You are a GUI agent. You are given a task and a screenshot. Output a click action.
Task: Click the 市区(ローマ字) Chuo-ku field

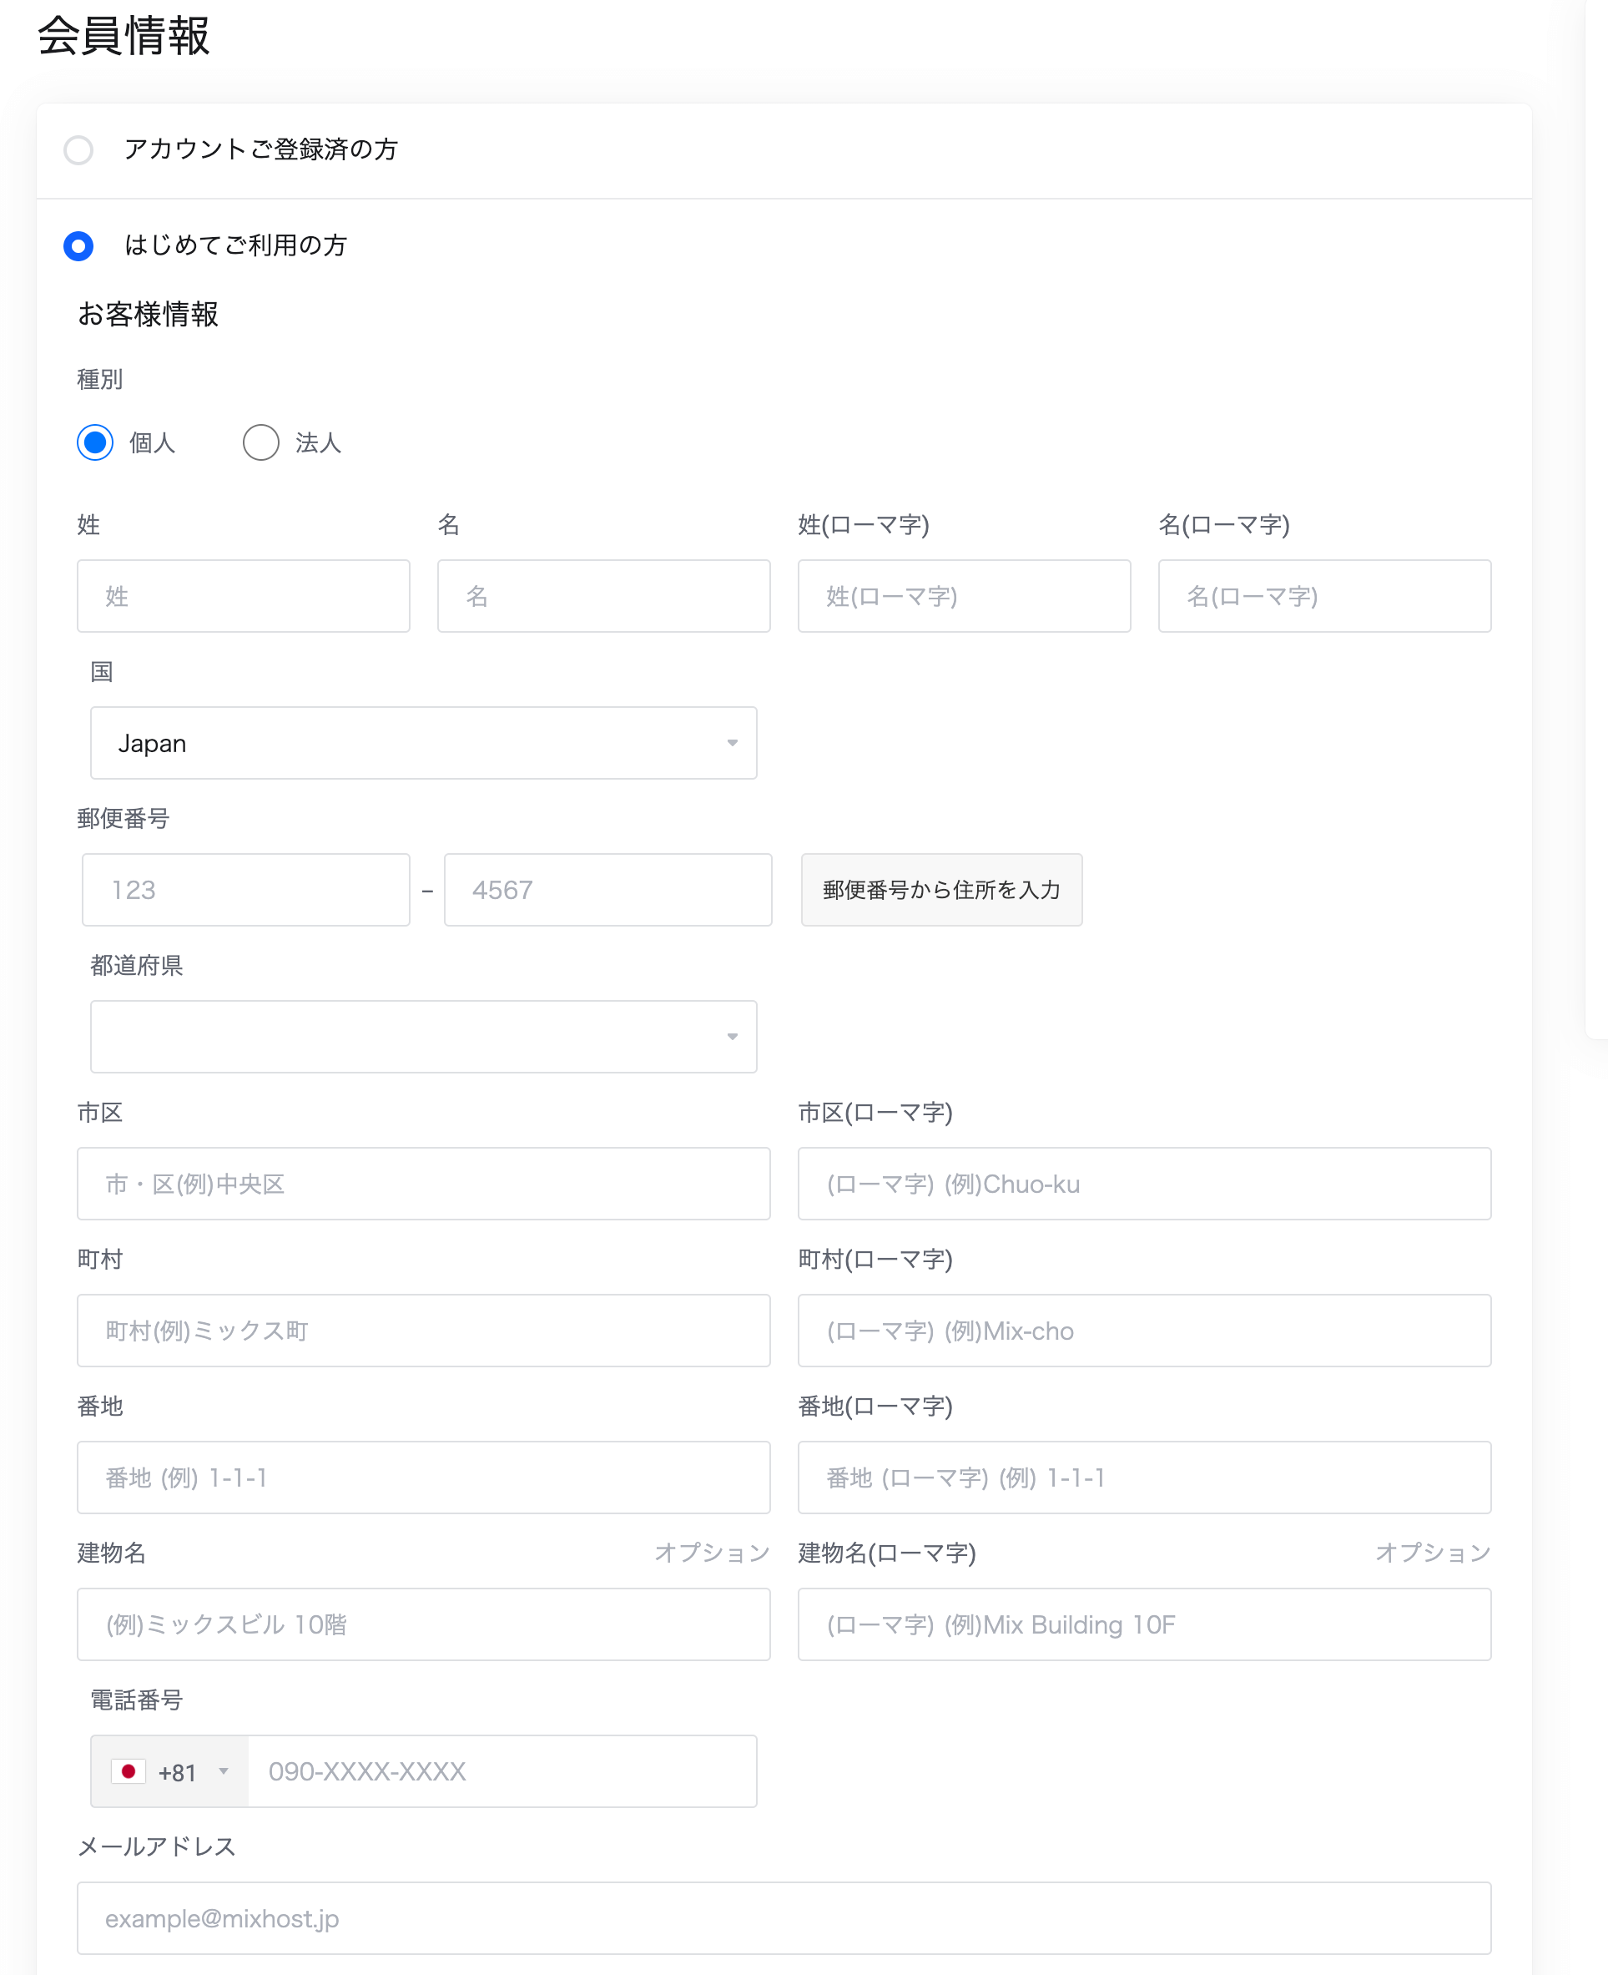(1145, 1184)
